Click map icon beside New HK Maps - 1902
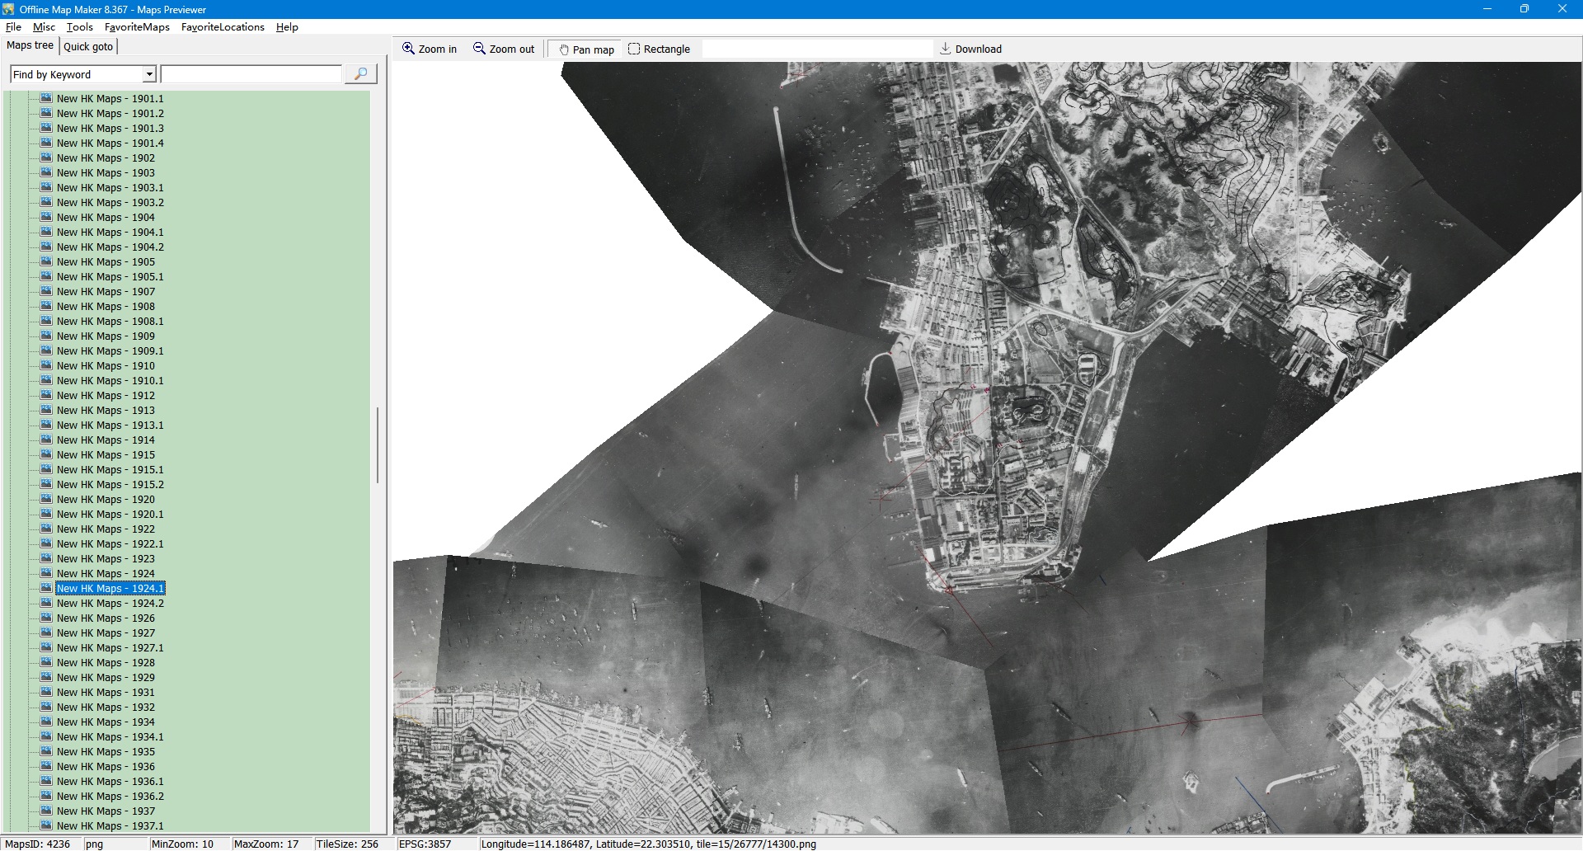Viewport: 1583px width, 851px height. (x=46, y=158)
